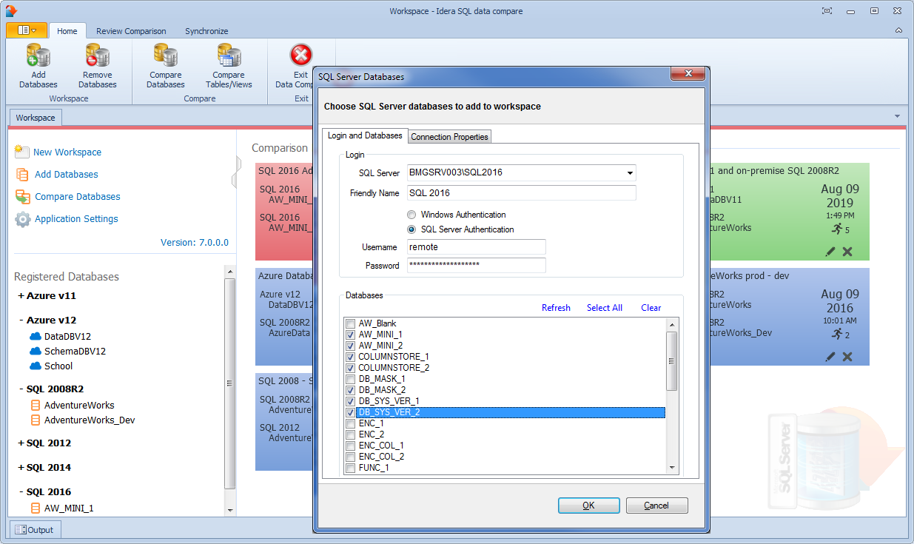Expand the Azure v11 tree group
The height and width of the screenshot is (544, 914).
pos(21,296)
